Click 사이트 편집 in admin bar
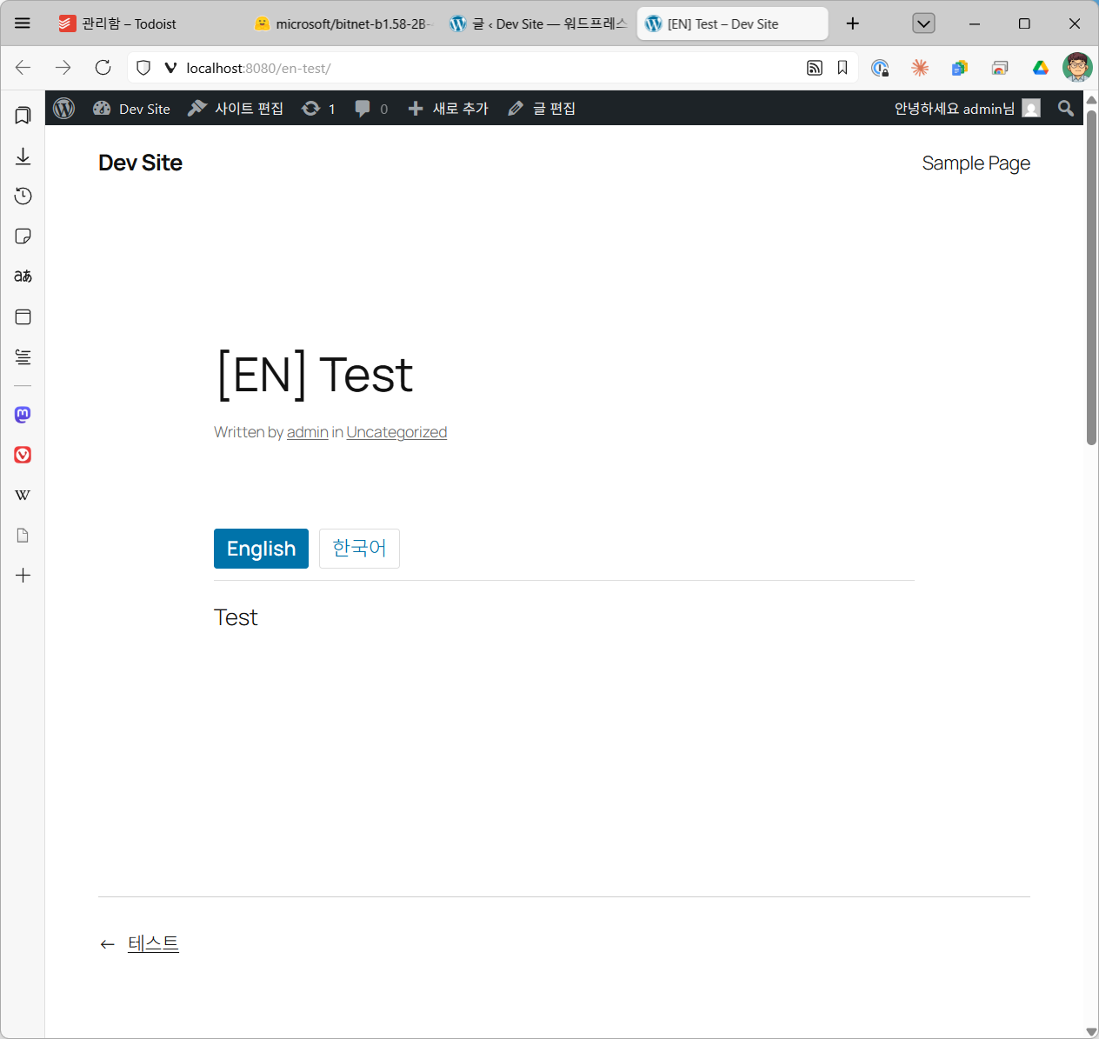1099x1039 pixels. point(236,108)
